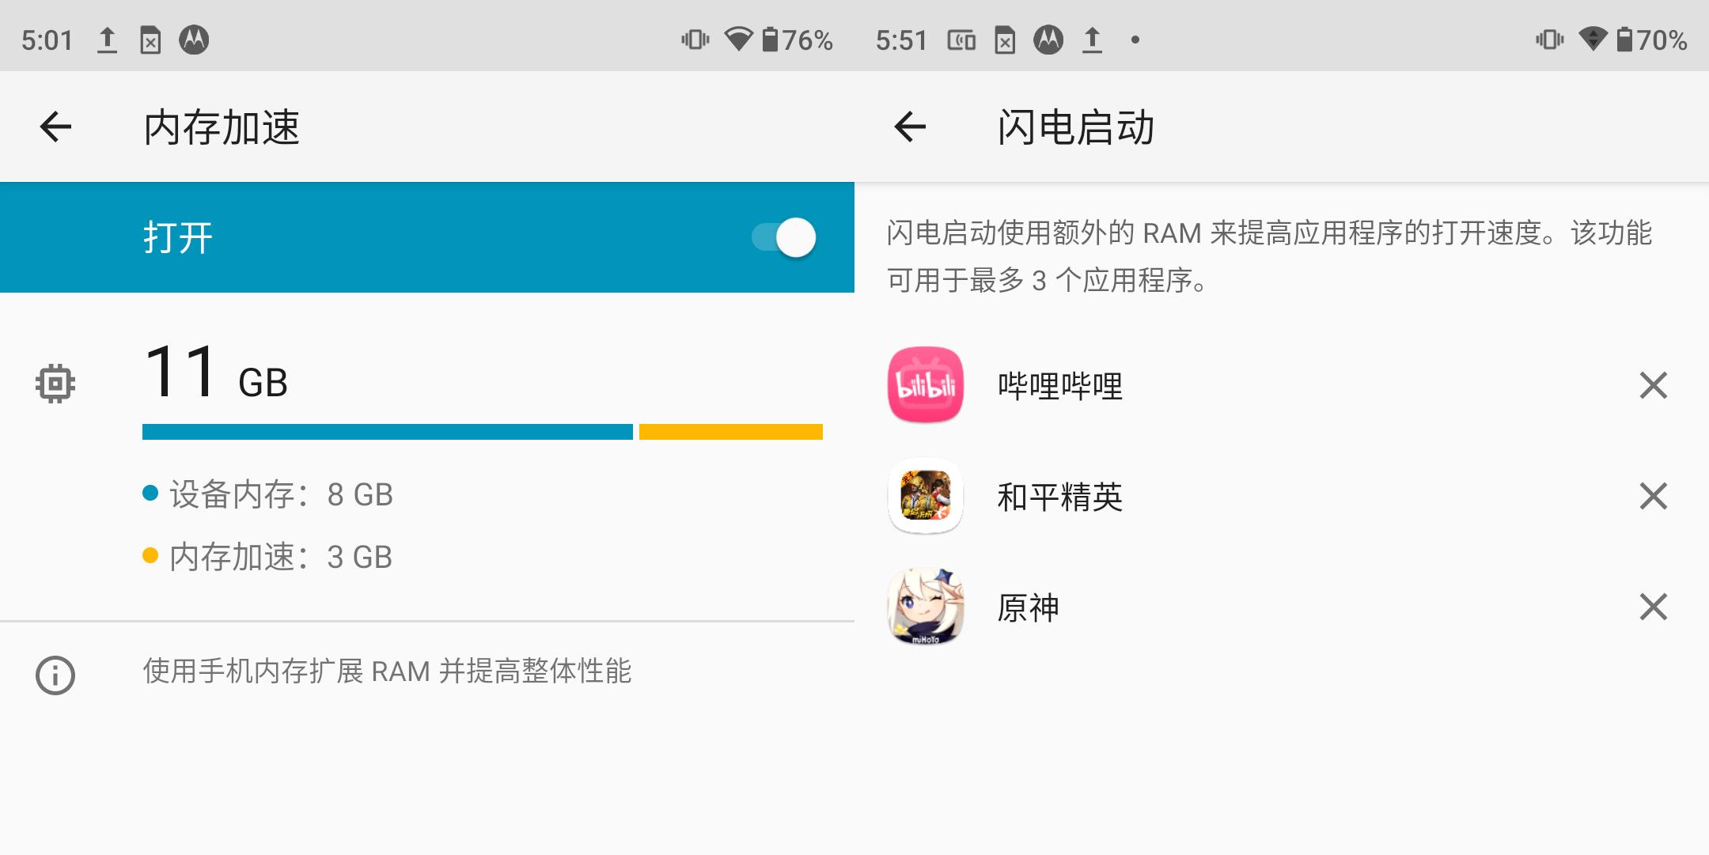Click the Motorola logo in the status bar

coord(194,38)
